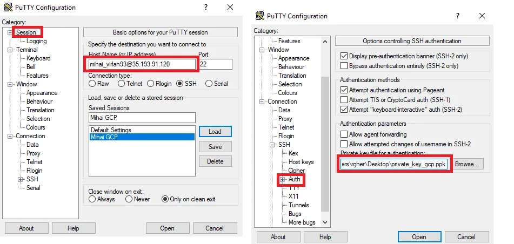
Task: Open X11 category in right window
Action: pyautogui.click(x=293, y=196)
